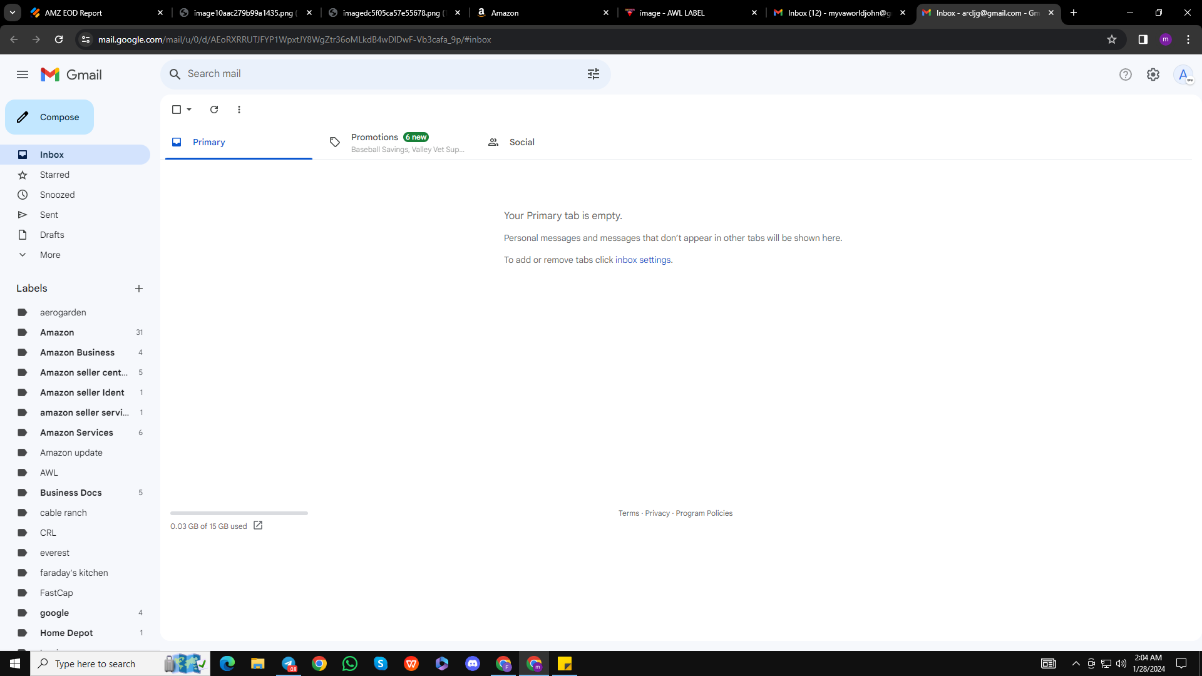Open the aerogarden label

tap(75, 312)
